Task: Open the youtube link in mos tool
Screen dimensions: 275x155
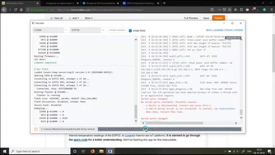Action: point(218,30)
